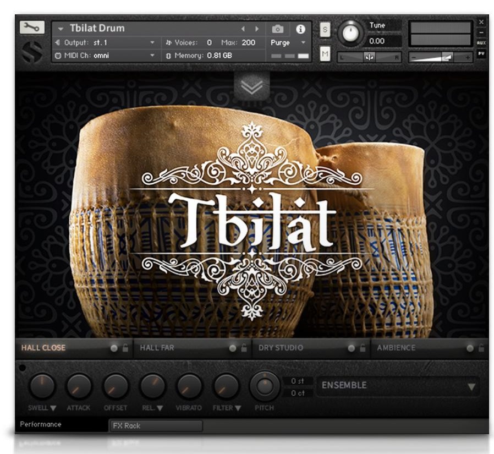Click the Filter knob

pyautogui.click(x=226, y=386)
